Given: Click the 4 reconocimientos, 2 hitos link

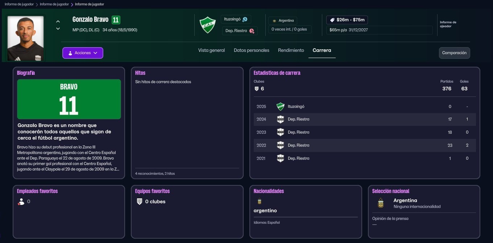Looking at the screenshot, I should click(155, 174).
